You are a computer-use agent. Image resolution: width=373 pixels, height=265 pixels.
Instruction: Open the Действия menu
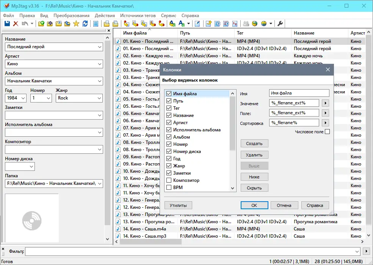tap(105, 16)
